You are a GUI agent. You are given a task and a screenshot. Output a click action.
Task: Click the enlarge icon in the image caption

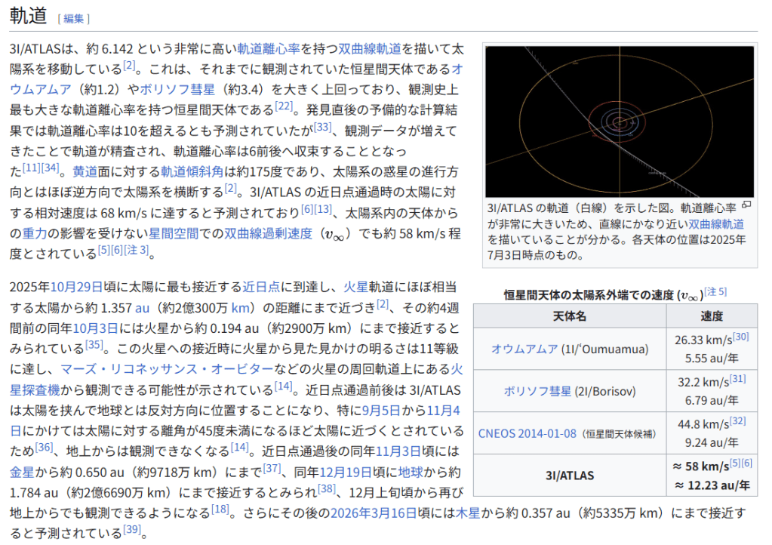746,205
